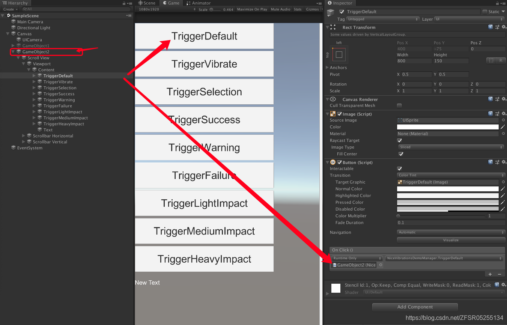Screen dimensions: 507x325
Task: Uncheck the Raycast Target checkbox
Action: (400, 140)
